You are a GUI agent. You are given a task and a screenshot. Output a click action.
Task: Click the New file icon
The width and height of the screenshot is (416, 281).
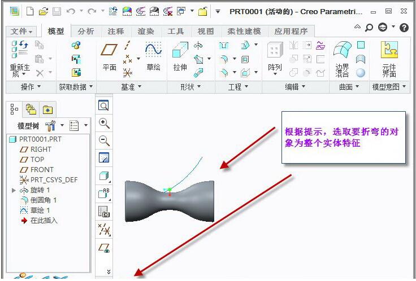coord(30,11)
